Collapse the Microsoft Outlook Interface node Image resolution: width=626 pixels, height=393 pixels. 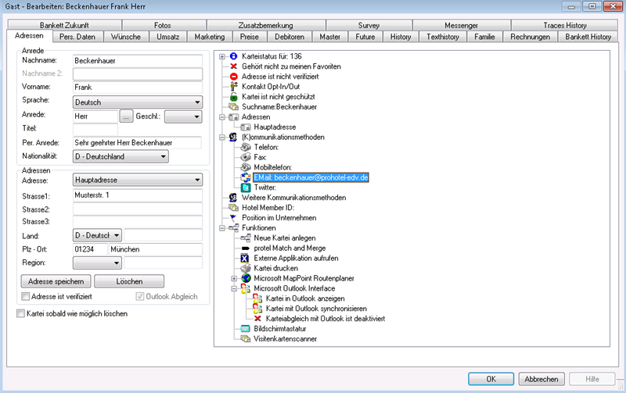click(234, 288)
